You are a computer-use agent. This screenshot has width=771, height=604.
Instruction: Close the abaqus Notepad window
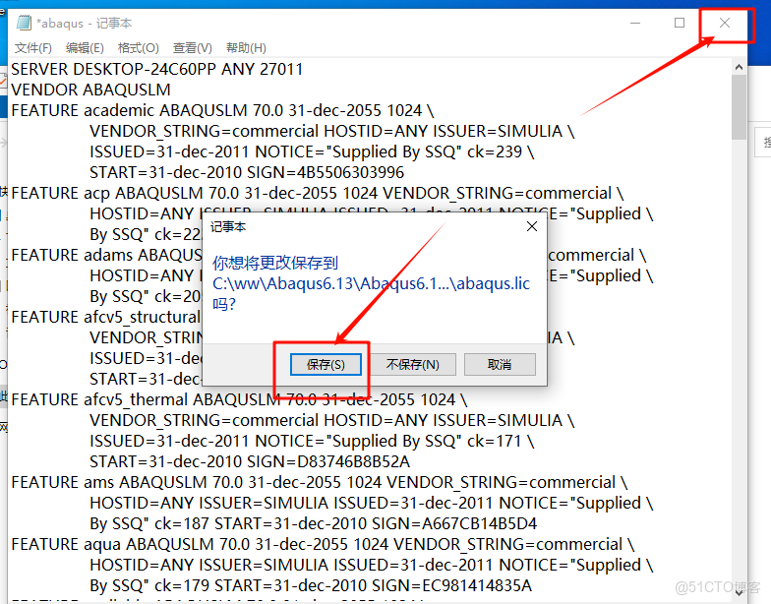(724, 23)
